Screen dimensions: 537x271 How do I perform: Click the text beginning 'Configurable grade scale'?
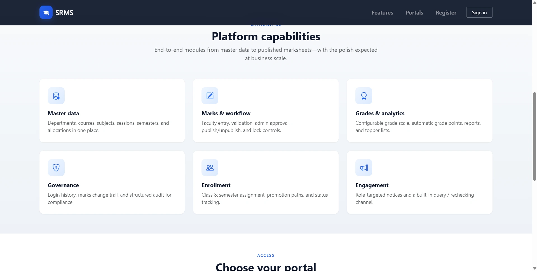[418, 127]
